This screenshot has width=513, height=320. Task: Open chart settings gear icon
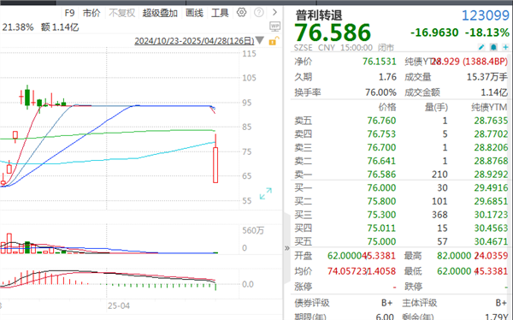pos(241,13)
